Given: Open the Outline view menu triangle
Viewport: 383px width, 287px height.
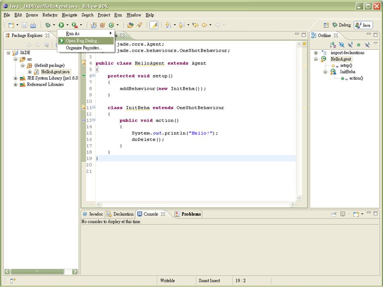Looking at the screenshot, I should point(375,43).
